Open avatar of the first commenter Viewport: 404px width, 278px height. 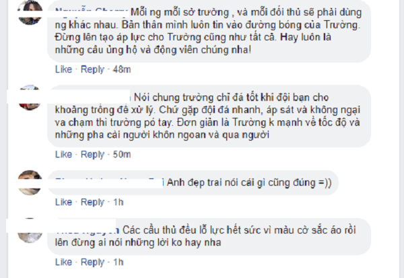pos(30,12)
